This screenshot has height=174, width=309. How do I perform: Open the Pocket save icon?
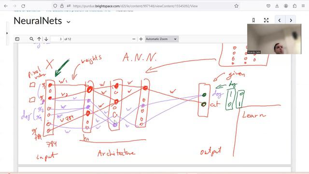[x=268, y=6]
